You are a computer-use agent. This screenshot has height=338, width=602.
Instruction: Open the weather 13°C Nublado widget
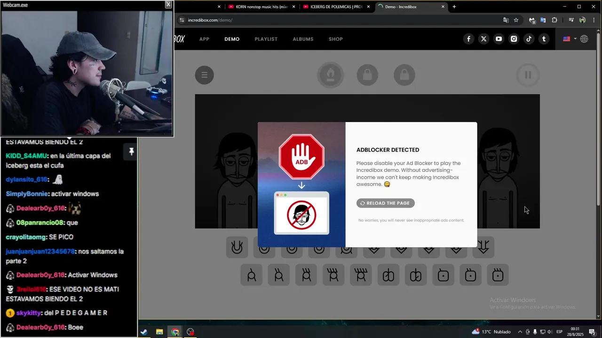[x=491, y=332]
